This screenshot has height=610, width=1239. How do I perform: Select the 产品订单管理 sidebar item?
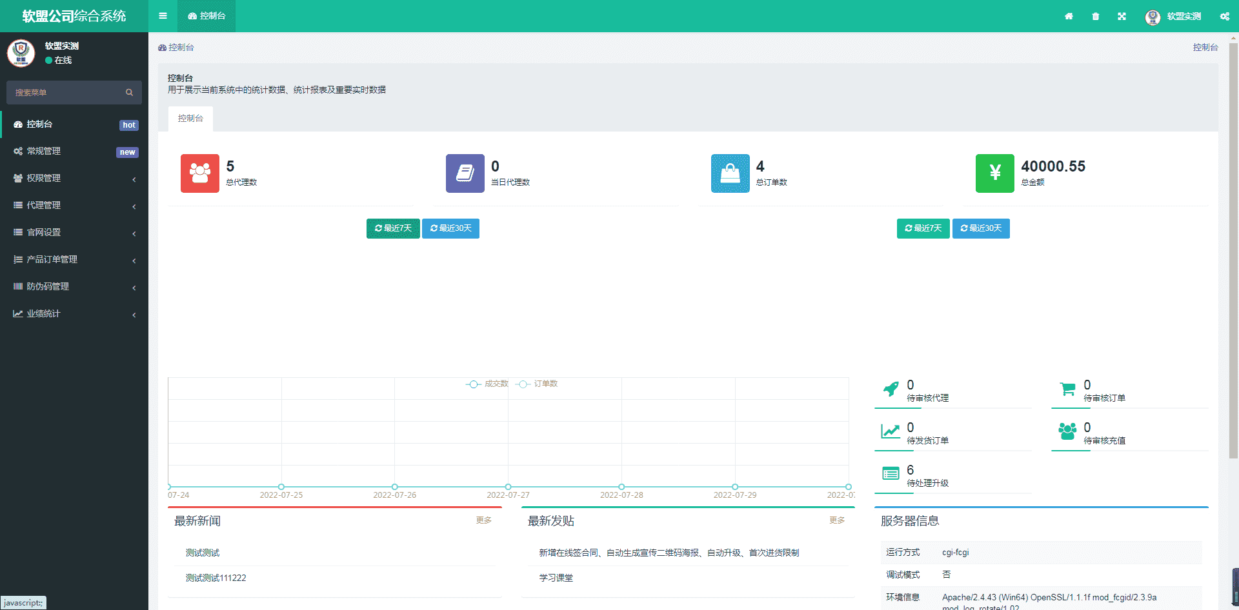pos(74,260)
